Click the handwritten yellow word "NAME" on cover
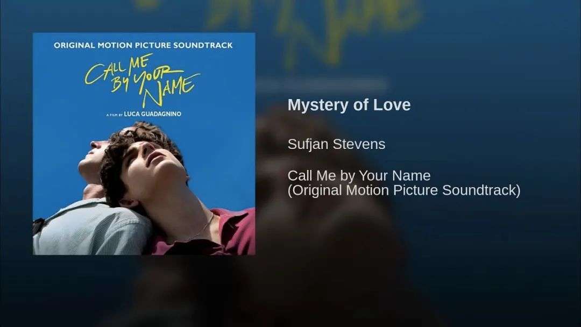Screen dimensions: 581x327 [x=171, y=91]
